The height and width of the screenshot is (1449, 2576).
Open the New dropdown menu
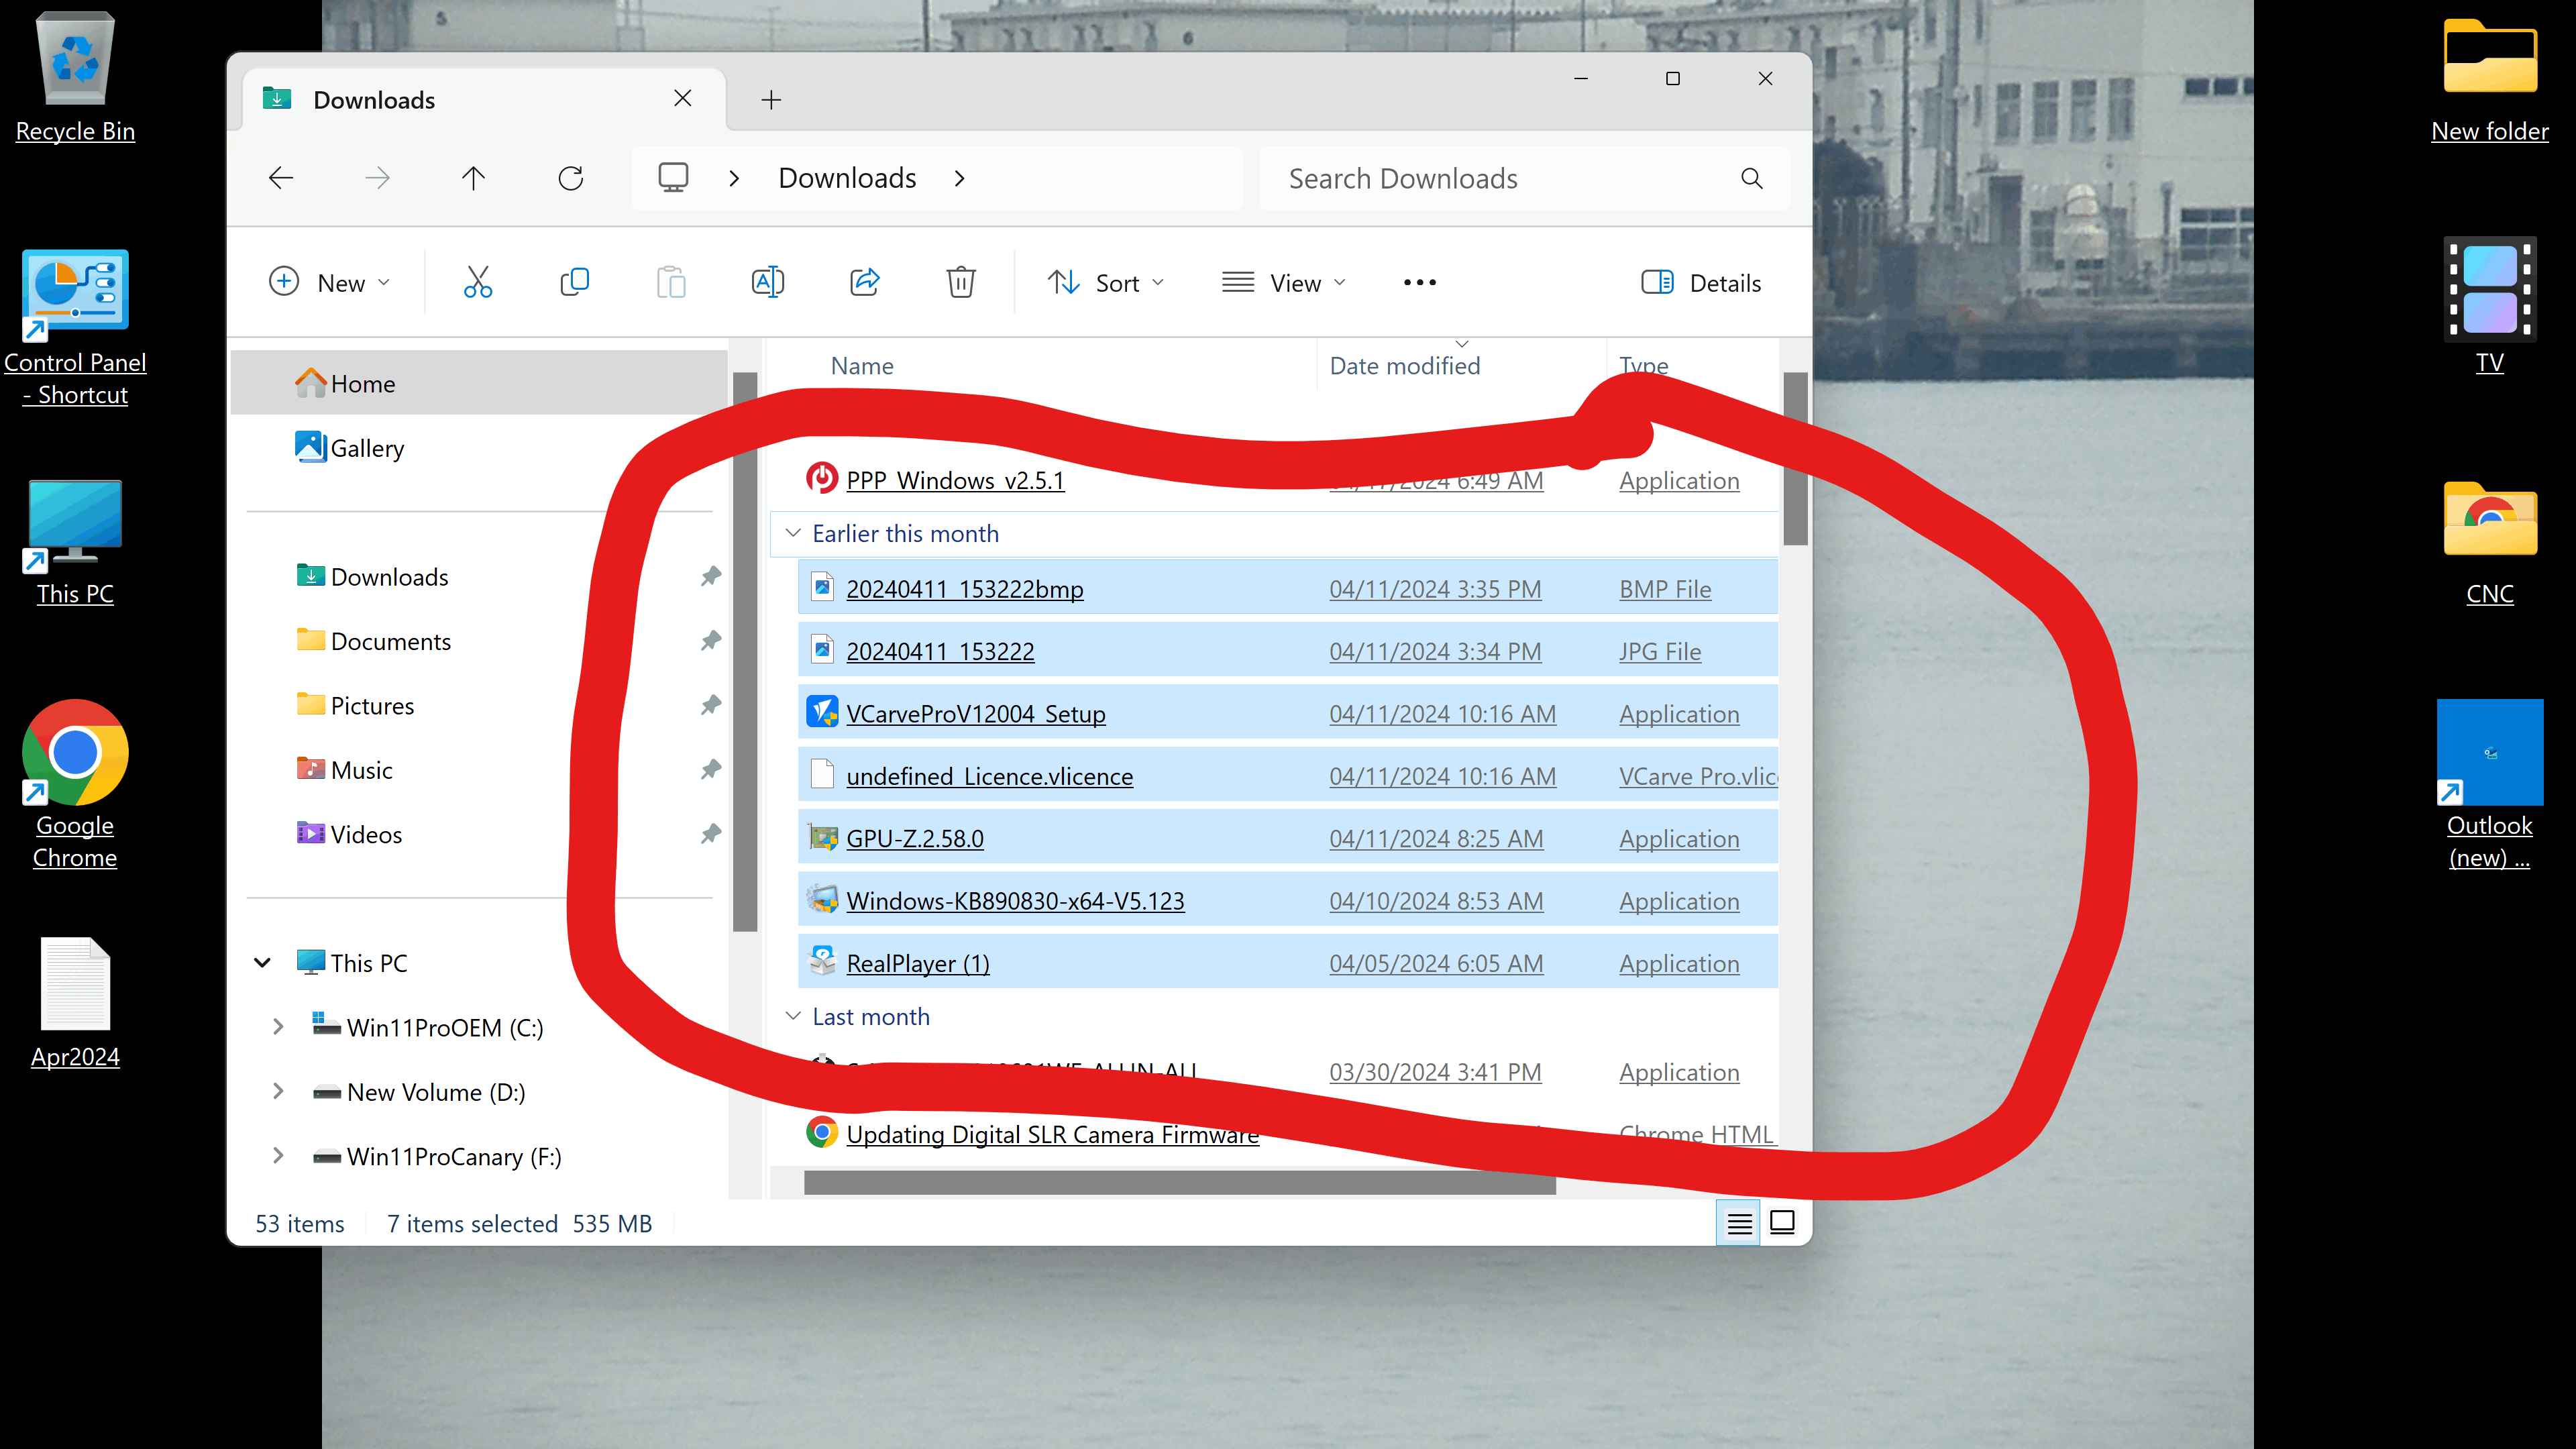click(x=329, y=283)
